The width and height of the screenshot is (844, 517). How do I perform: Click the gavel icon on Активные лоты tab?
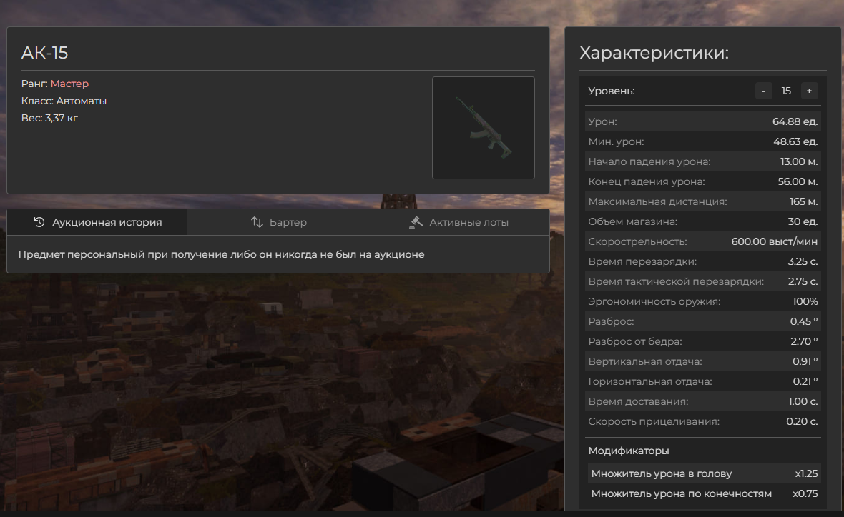pyautogui.click(x=416, y=222)
